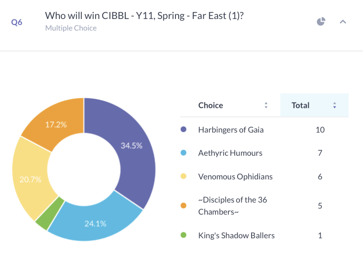
Task: Click the Q6 question number label
Action: 17,22
